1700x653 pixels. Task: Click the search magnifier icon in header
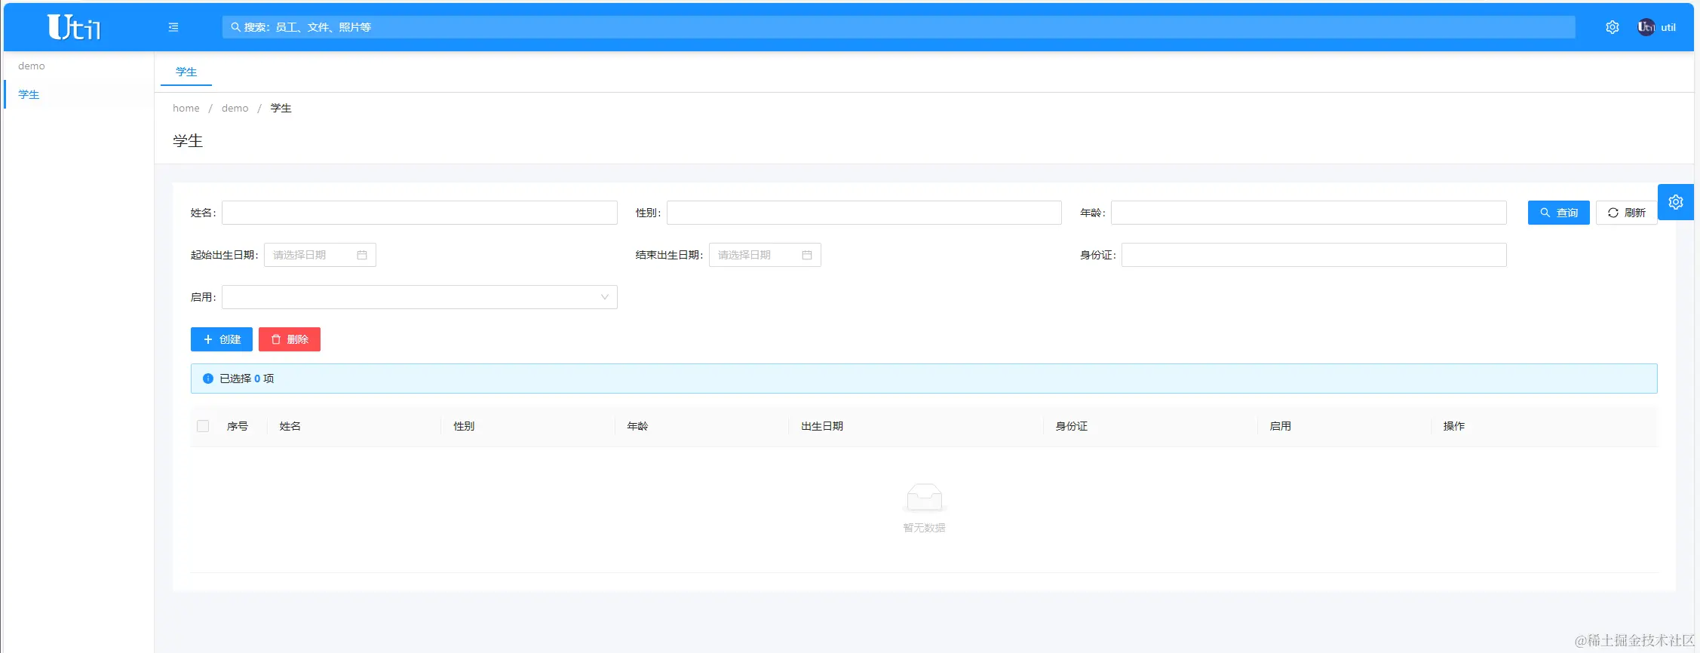tap(236, 27)
